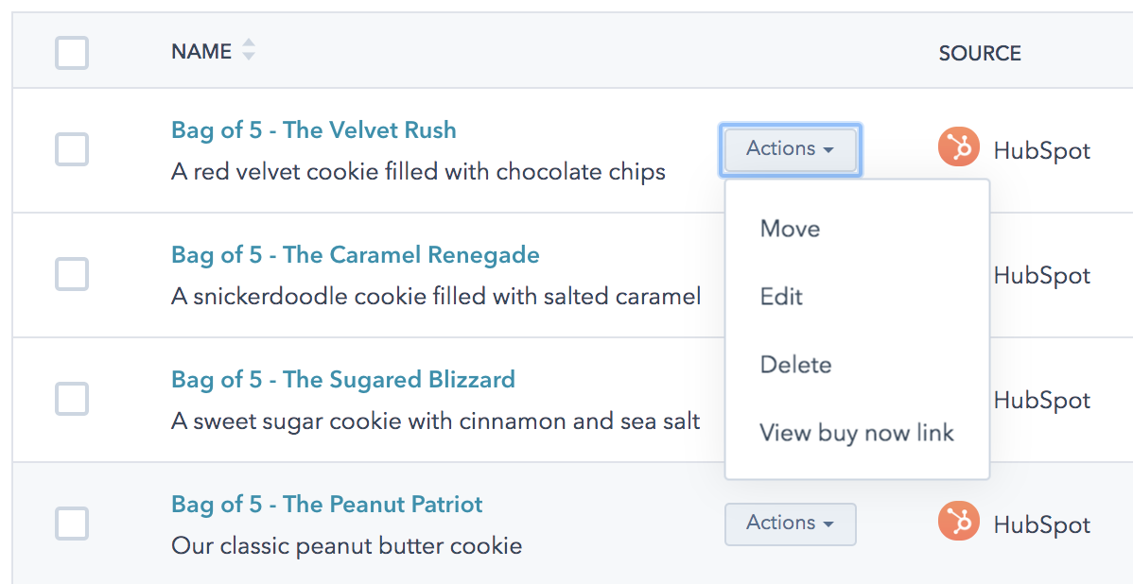
Task: Click the SOURCE column header
Action: click(x=979, y=53)
